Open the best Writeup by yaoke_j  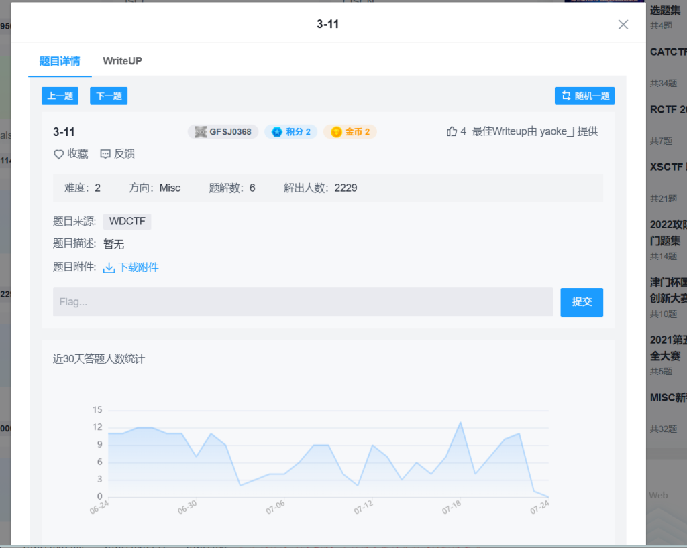(535, 132)
